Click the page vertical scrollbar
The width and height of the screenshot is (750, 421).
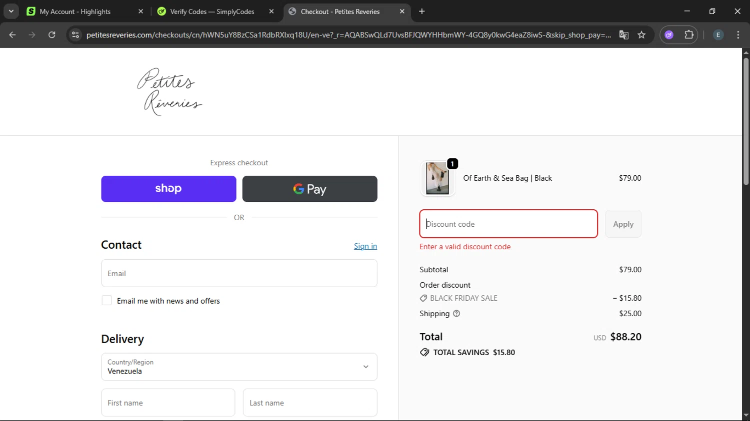coord(746,121)
